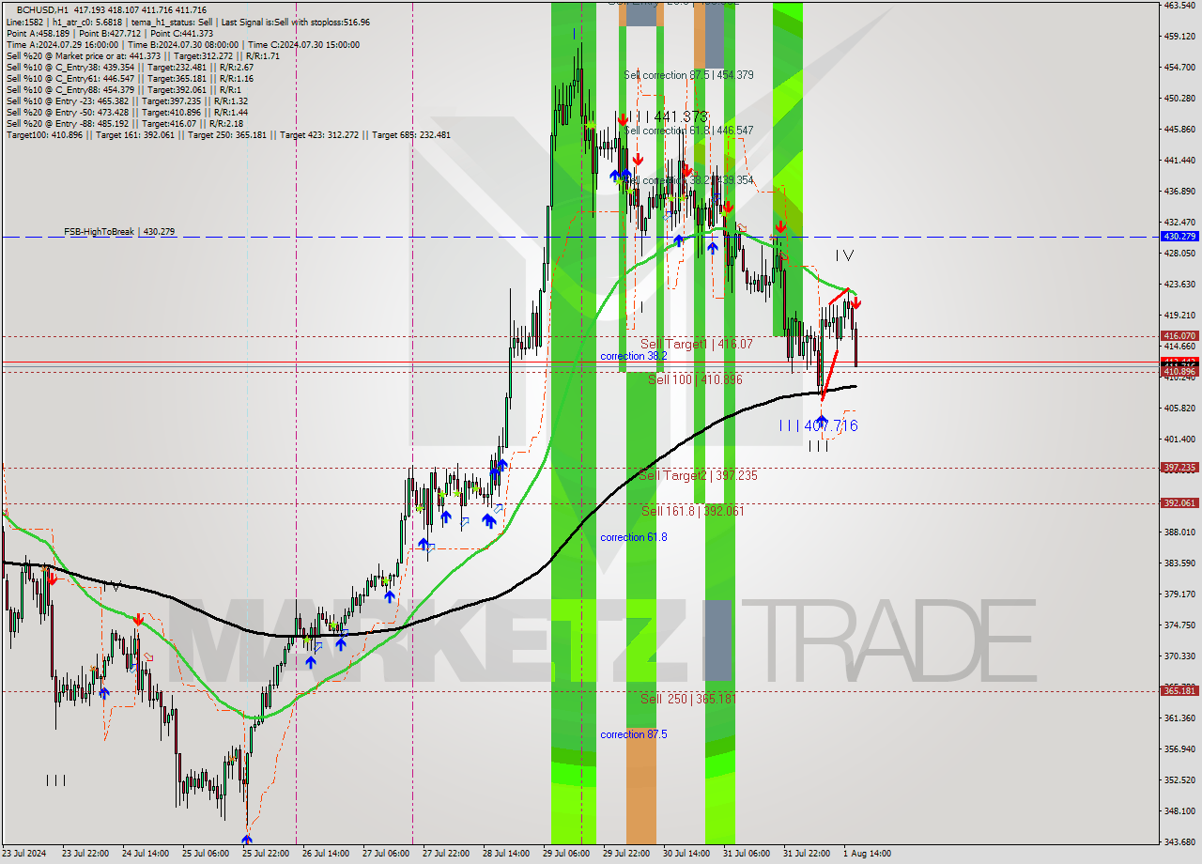Click the blue up arrow above the 407.716 label

pos(822,421)
